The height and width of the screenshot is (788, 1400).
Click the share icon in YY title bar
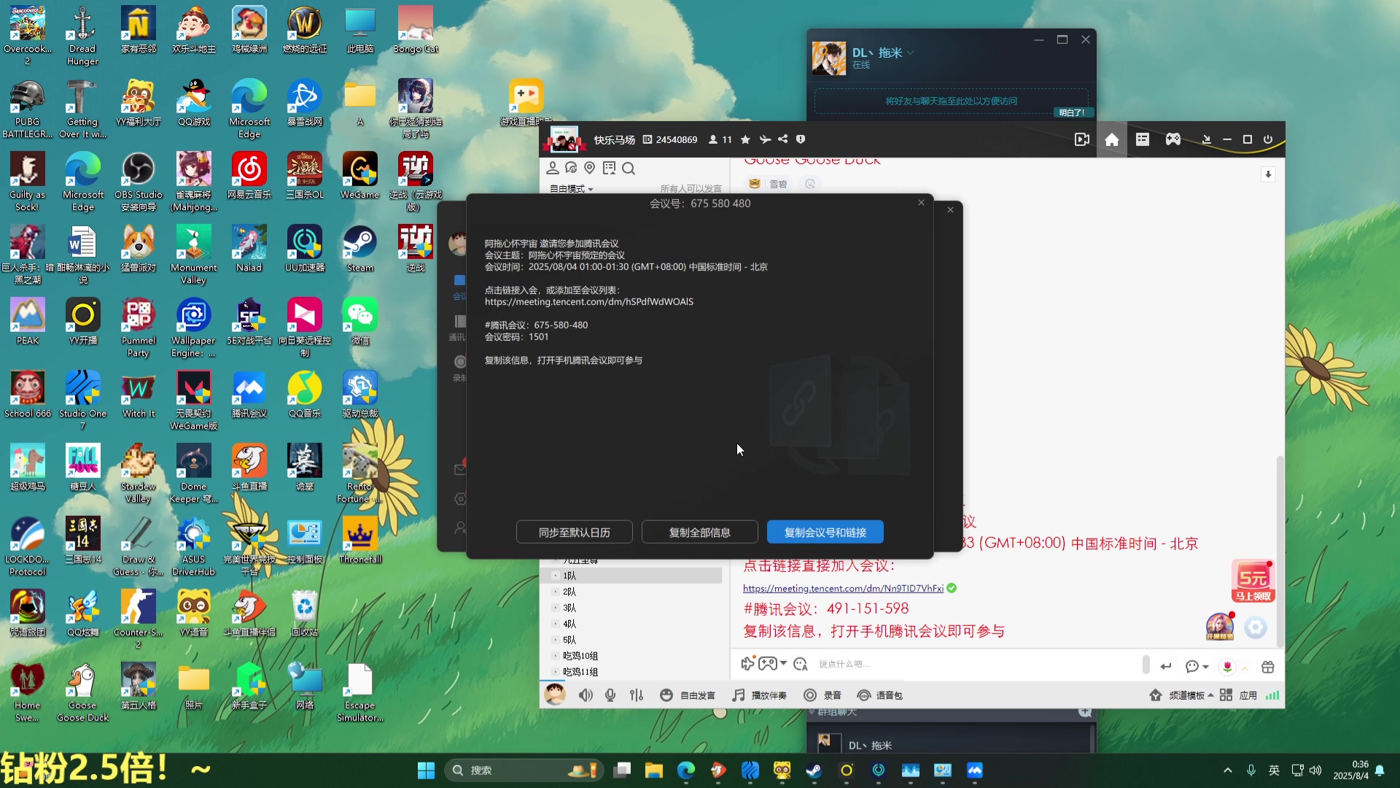point(782,139)
